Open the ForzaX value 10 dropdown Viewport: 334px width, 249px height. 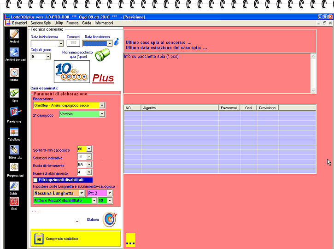coord(110,201)
